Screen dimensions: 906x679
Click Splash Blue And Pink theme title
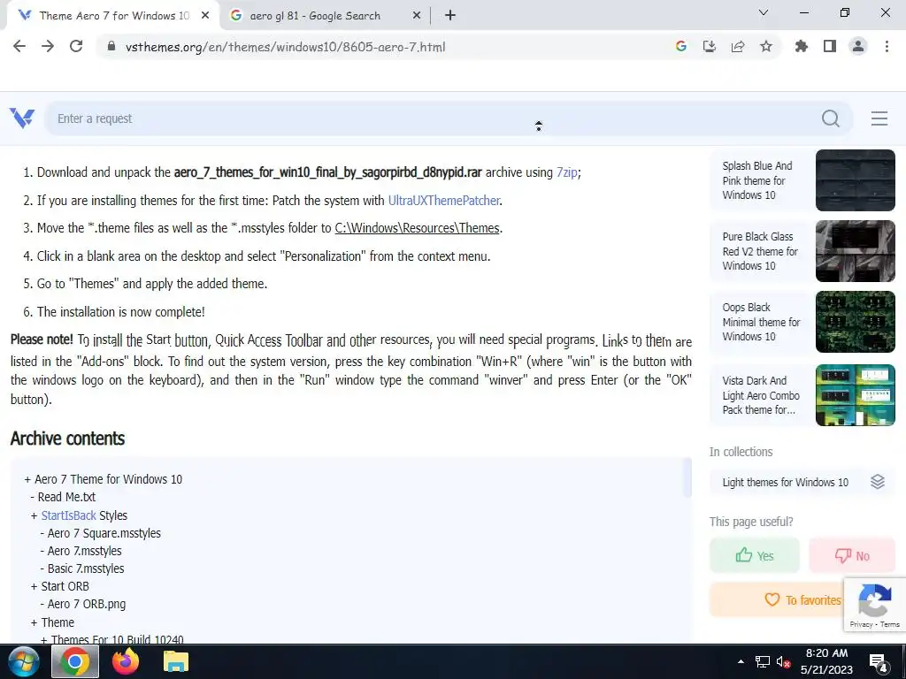[757, 180]
